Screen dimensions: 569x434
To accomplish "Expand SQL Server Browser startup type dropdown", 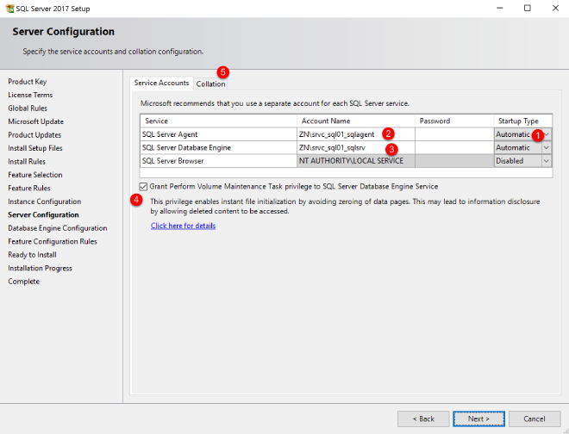I will 546,161.
